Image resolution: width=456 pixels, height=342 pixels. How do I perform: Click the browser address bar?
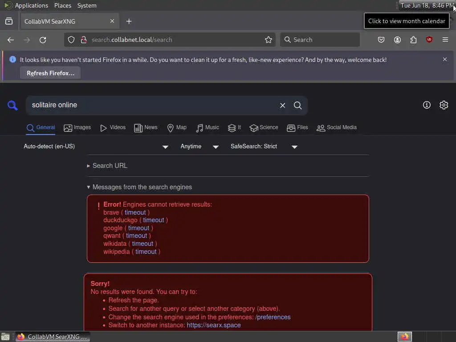170,40
